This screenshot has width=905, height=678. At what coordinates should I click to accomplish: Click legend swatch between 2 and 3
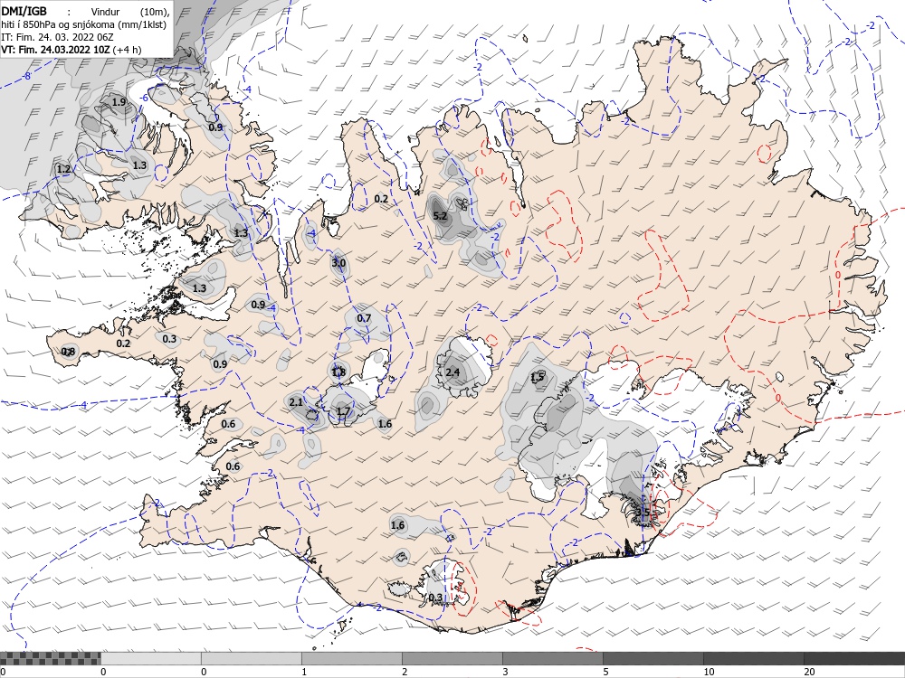tap(452, 658)
